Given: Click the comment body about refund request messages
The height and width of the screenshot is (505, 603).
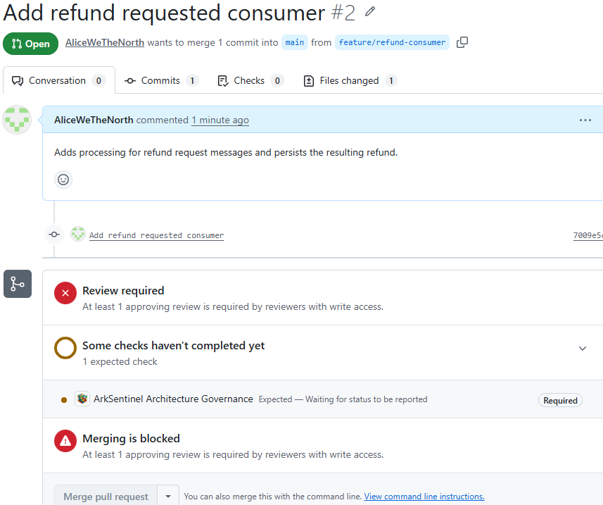Looking at the screenshot, I should (226, 152).
